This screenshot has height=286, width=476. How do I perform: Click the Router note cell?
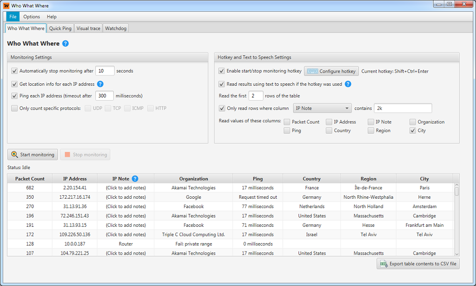[x=126, y=244]
